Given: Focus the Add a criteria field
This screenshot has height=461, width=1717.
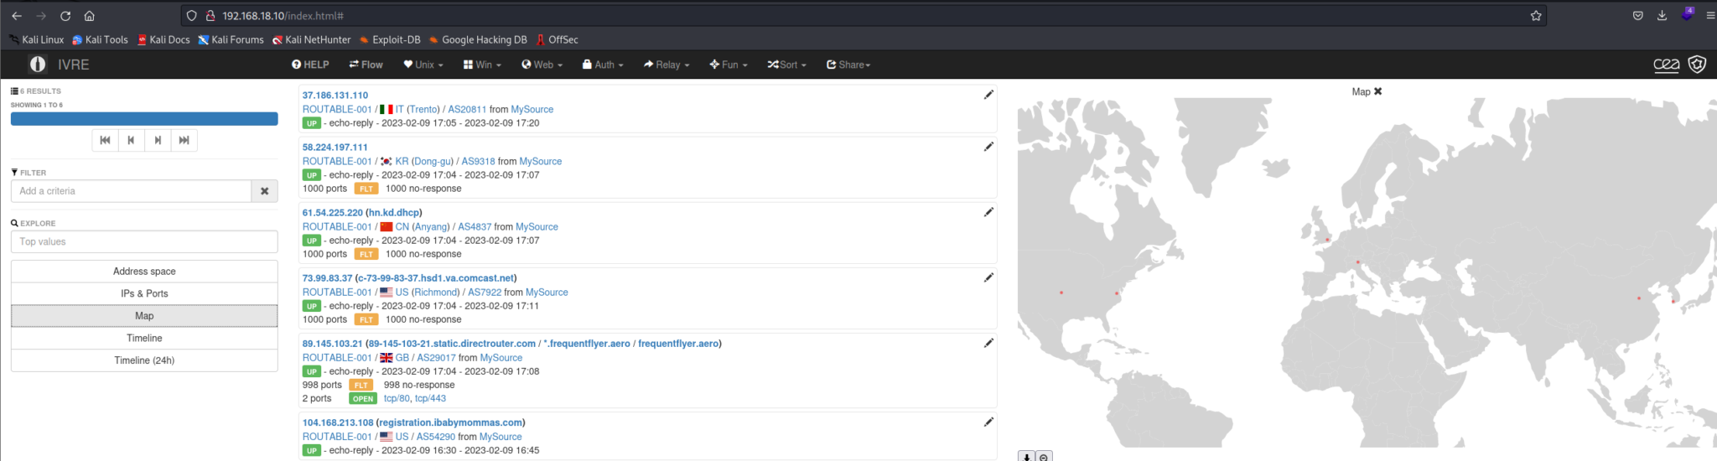Looking at the screenshot, I should (x=131, y=191).
